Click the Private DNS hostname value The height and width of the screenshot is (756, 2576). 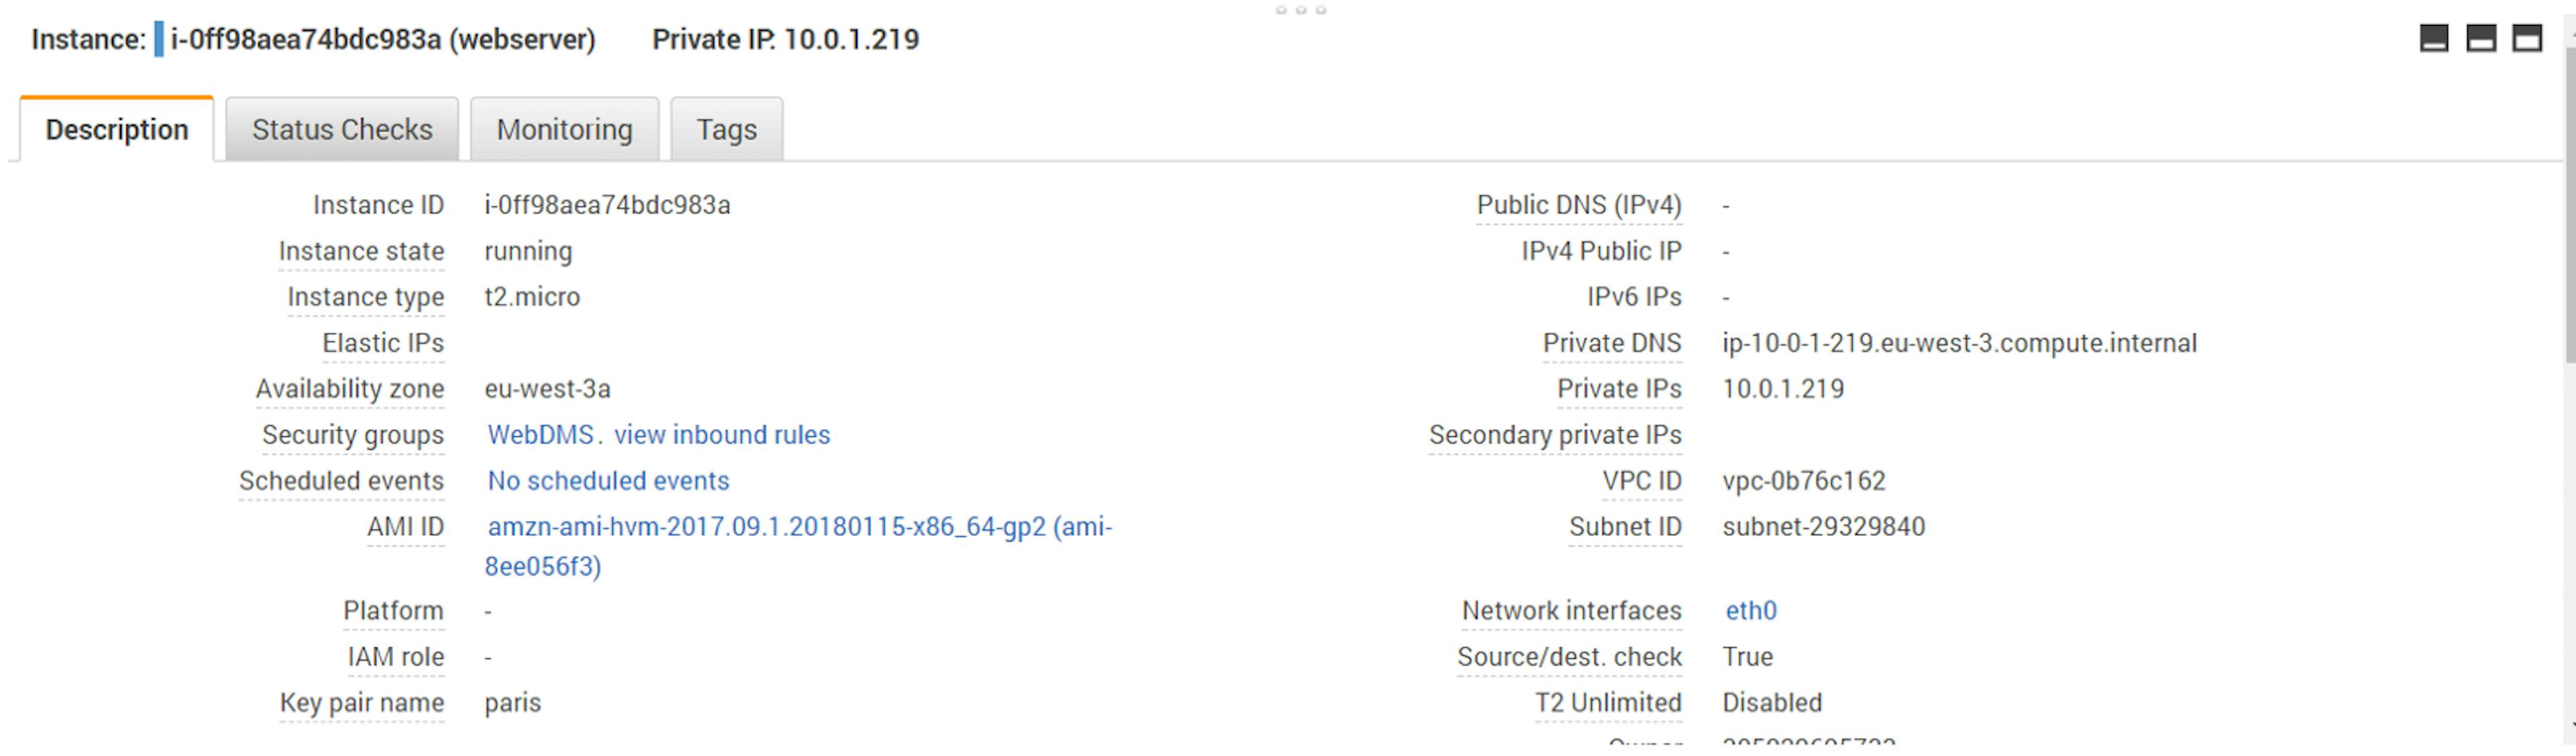1958,344
